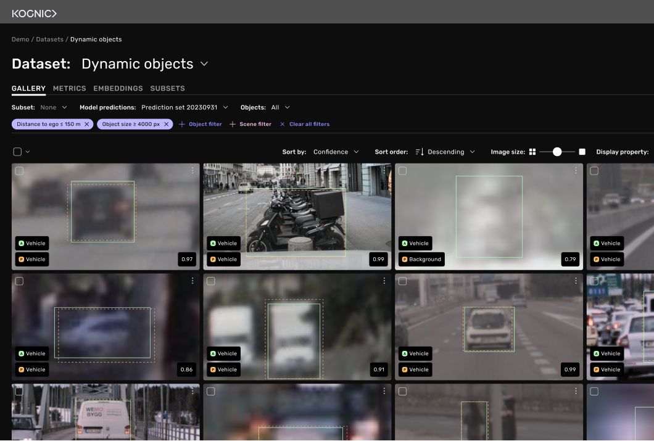Screen dimensions: 654x441
Task: Click the 0.79 confidence score badge
Action: coord(570,259)
